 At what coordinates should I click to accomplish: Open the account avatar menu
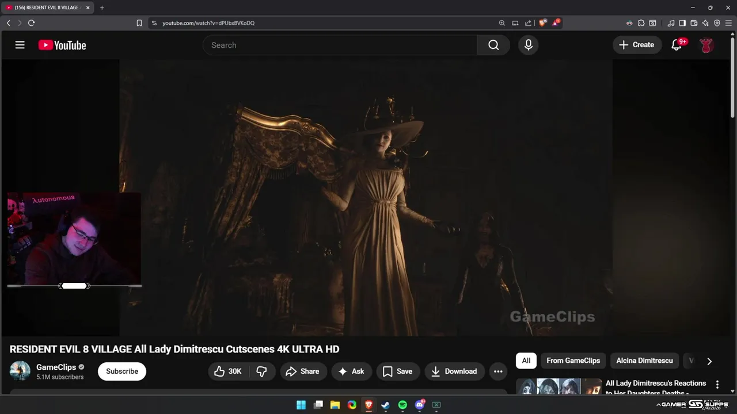(706, 45)
